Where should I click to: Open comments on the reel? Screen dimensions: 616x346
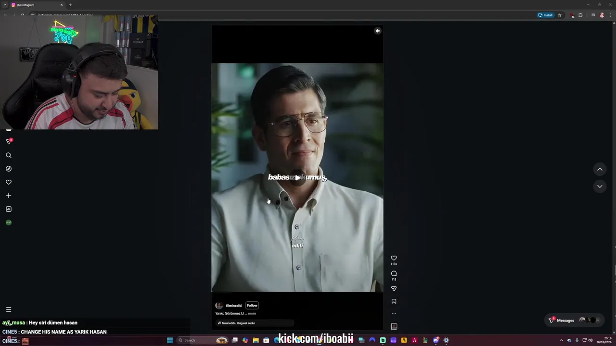coord(394,273)
